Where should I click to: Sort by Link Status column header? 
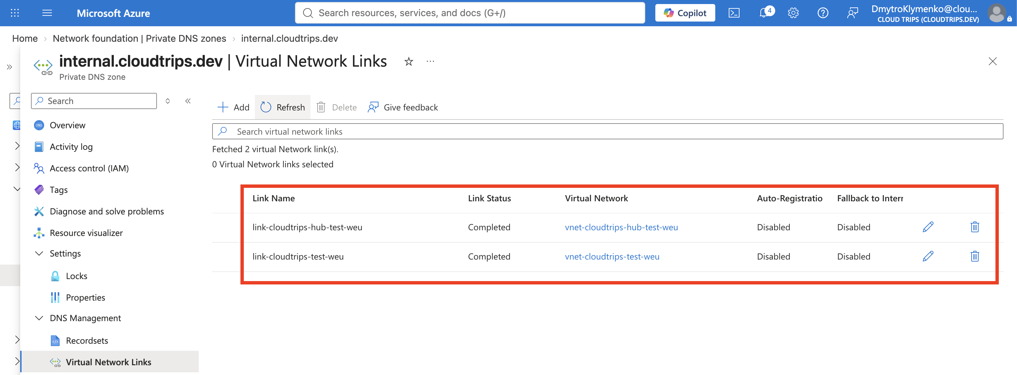pyautogui.click(x=489, y=198)
